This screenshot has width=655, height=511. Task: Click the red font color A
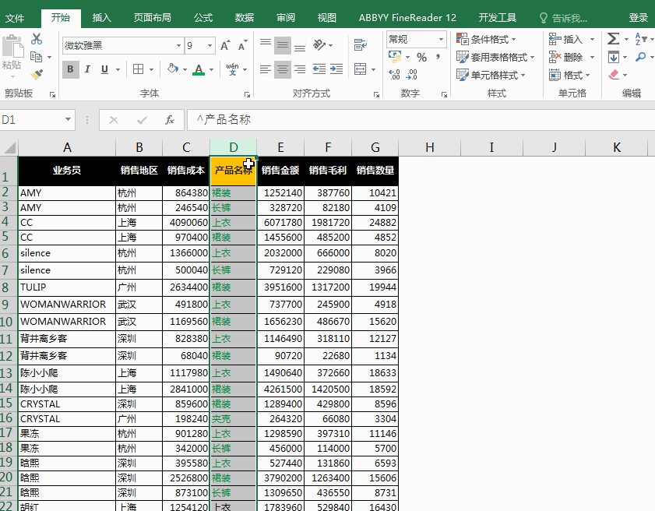(199, 69)
